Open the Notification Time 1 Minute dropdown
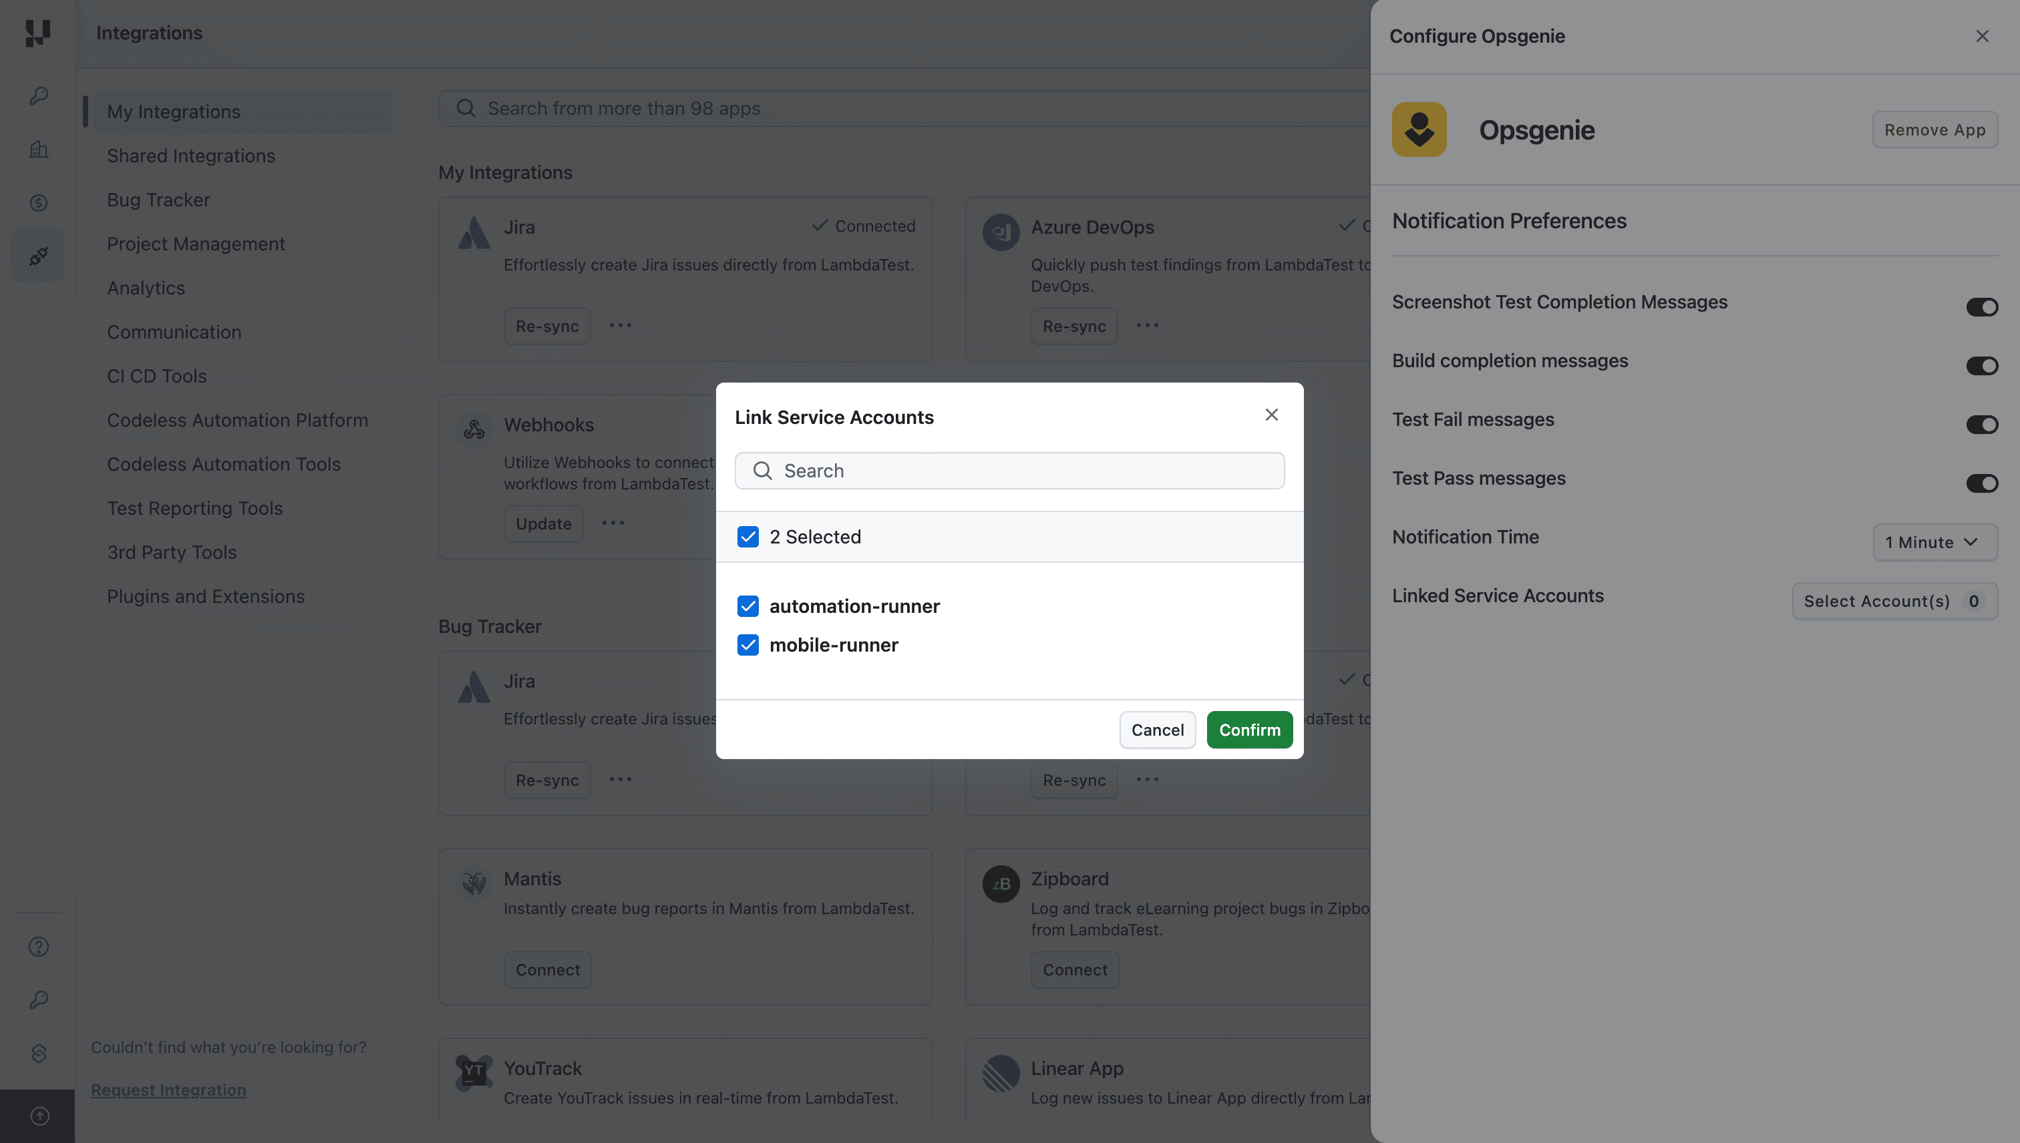Viewport: 2020px width, 1143px height. pos(1934,541)
